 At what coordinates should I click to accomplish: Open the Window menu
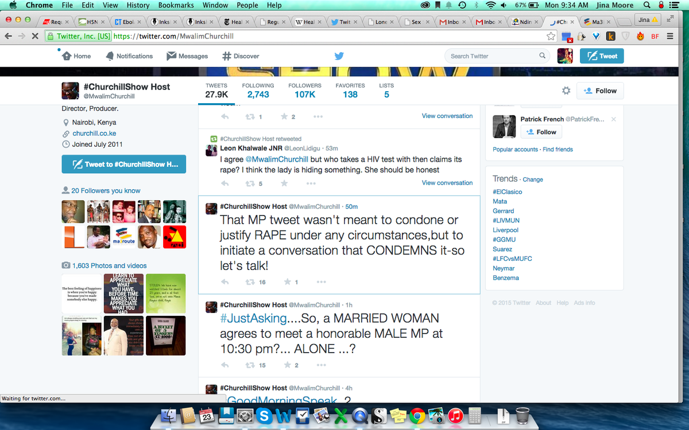pos(215,5)
